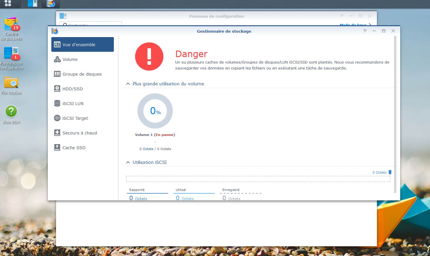Viewport: 430px width, 256px height.
Task: Collapse the Utilisation iSCSI section
Action: point(128,162)
